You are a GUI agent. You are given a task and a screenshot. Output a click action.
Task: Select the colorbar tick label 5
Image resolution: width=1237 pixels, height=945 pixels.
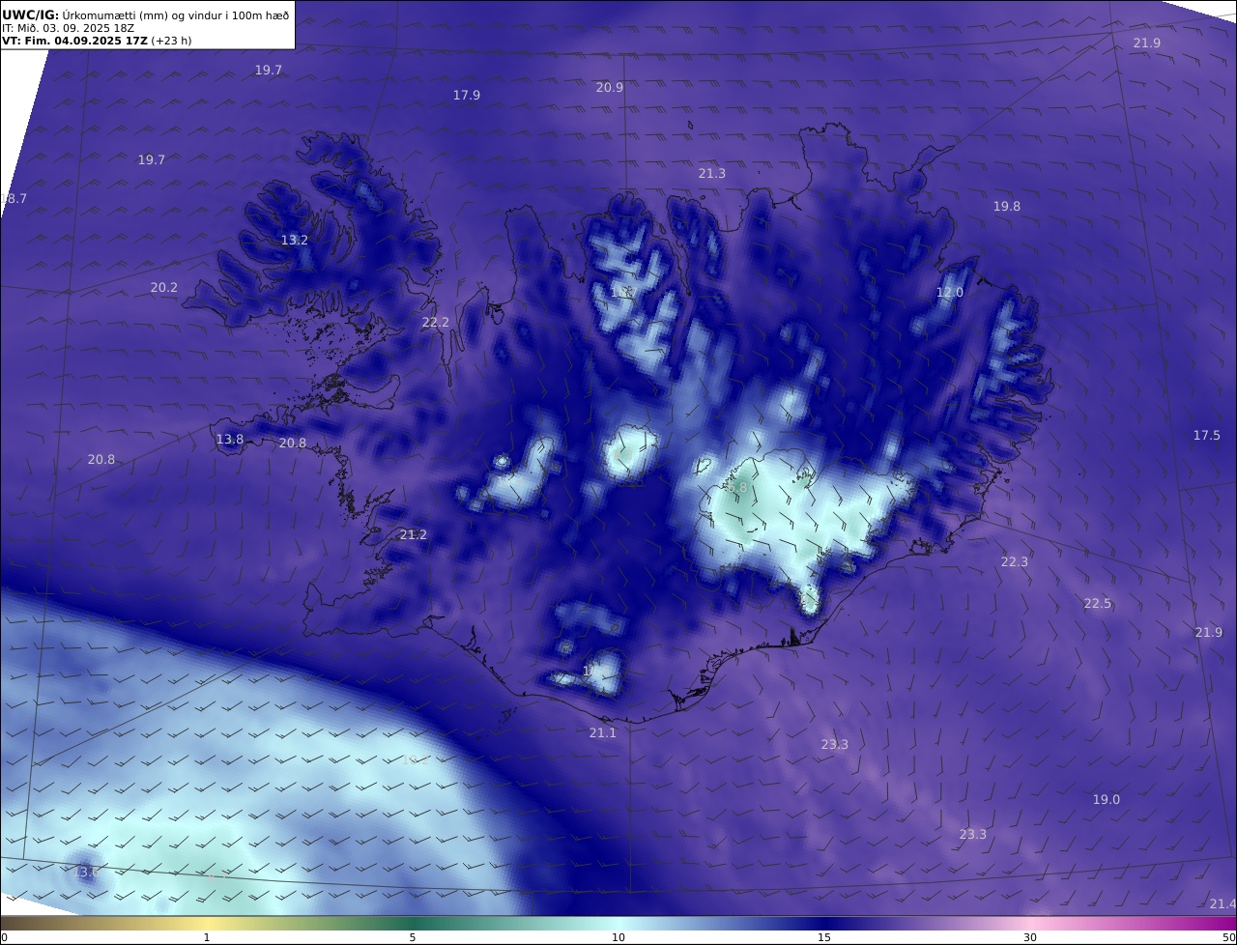[x=413, y=937]
